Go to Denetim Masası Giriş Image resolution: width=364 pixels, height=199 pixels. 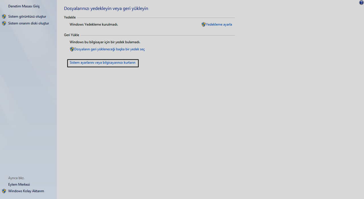(24, 6)
